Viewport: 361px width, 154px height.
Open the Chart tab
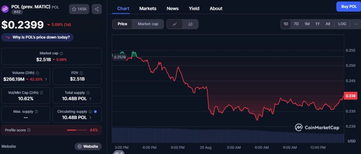123,8
